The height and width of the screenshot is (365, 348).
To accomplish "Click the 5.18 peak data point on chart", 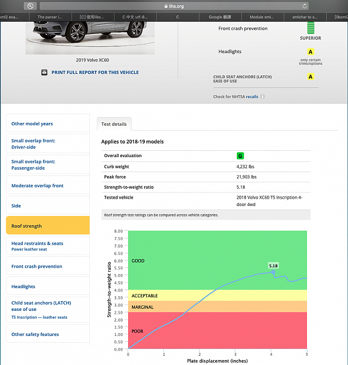I will click(x=273, y=272).
